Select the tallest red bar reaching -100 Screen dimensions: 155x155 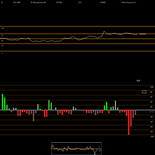129,122
